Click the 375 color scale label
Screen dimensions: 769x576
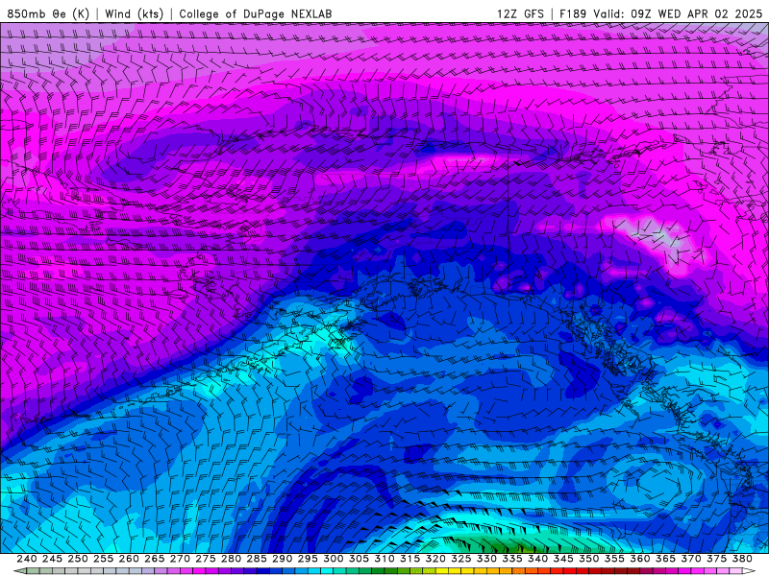[x=716, y=559]
